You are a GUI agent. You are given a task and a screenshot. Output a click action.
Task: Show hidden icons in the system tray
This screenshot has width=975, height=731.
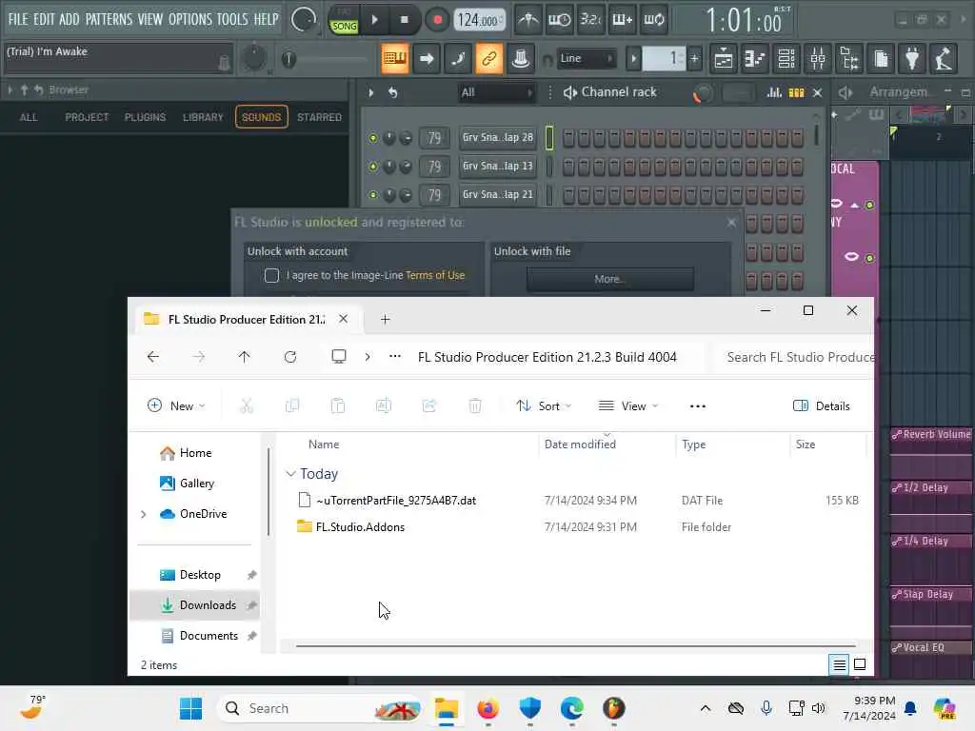705,708
